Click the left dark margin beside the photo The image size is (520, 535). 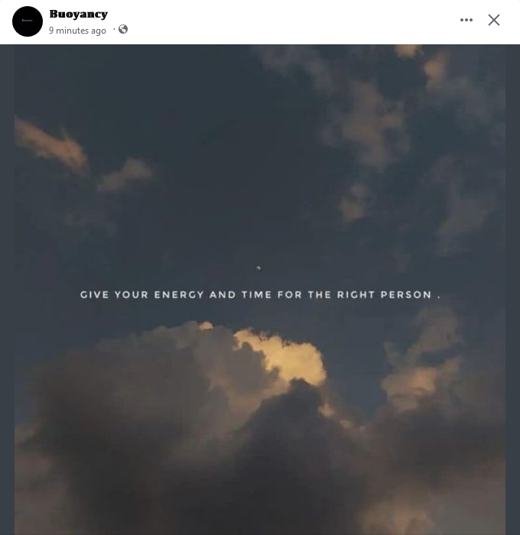click(7, 290)
